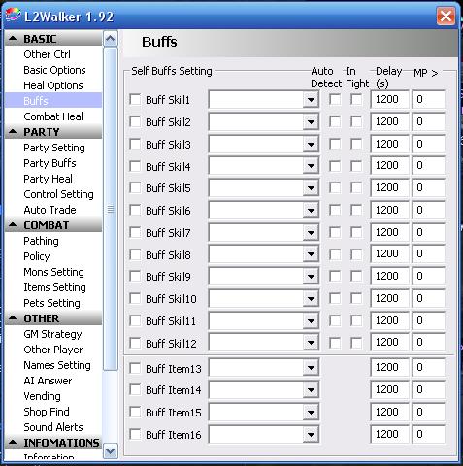Click Delay field for Buff Item13

click(389, 367)
